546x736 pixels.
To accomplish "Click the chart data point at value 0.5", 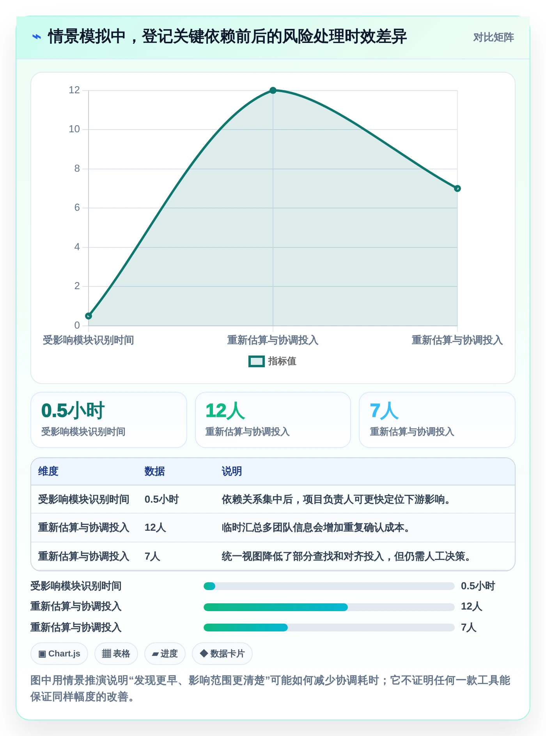I will 89,316.
